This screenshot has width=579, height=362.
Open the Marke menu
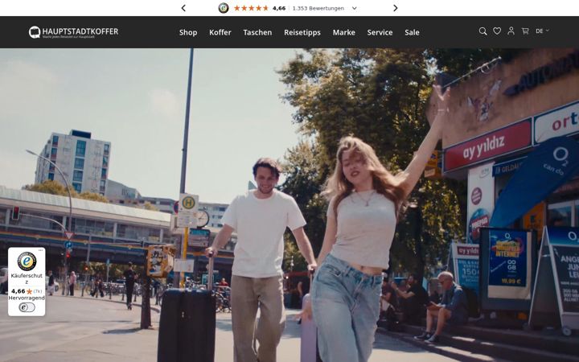click(x=344, y=32)
